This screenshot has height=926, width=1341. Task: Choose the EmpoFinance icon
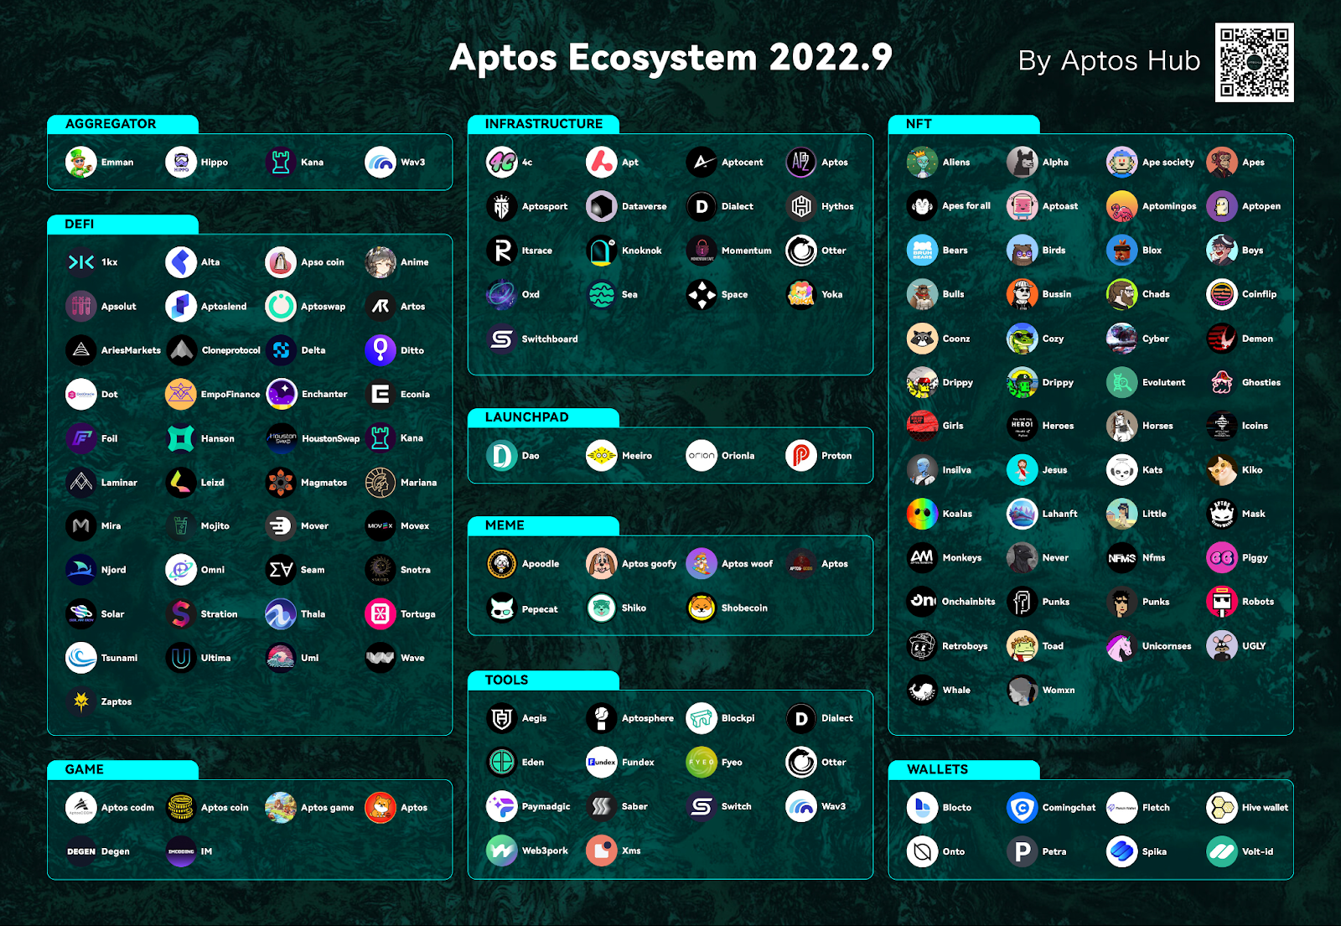click(x=181, y=394)
